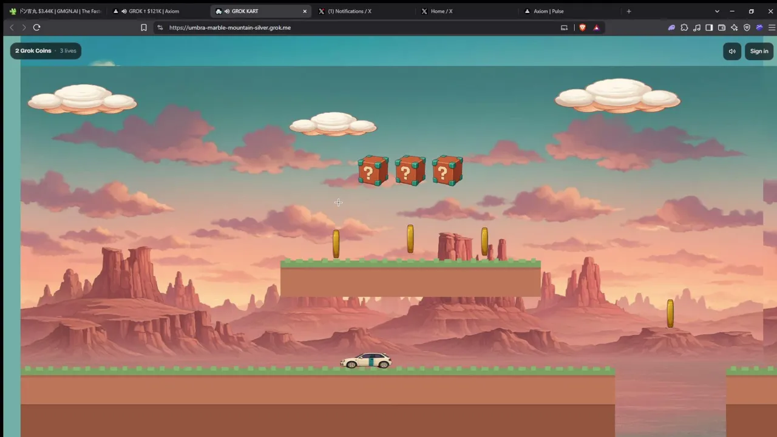Open the Brave VPN shield icon

[747, 27]
